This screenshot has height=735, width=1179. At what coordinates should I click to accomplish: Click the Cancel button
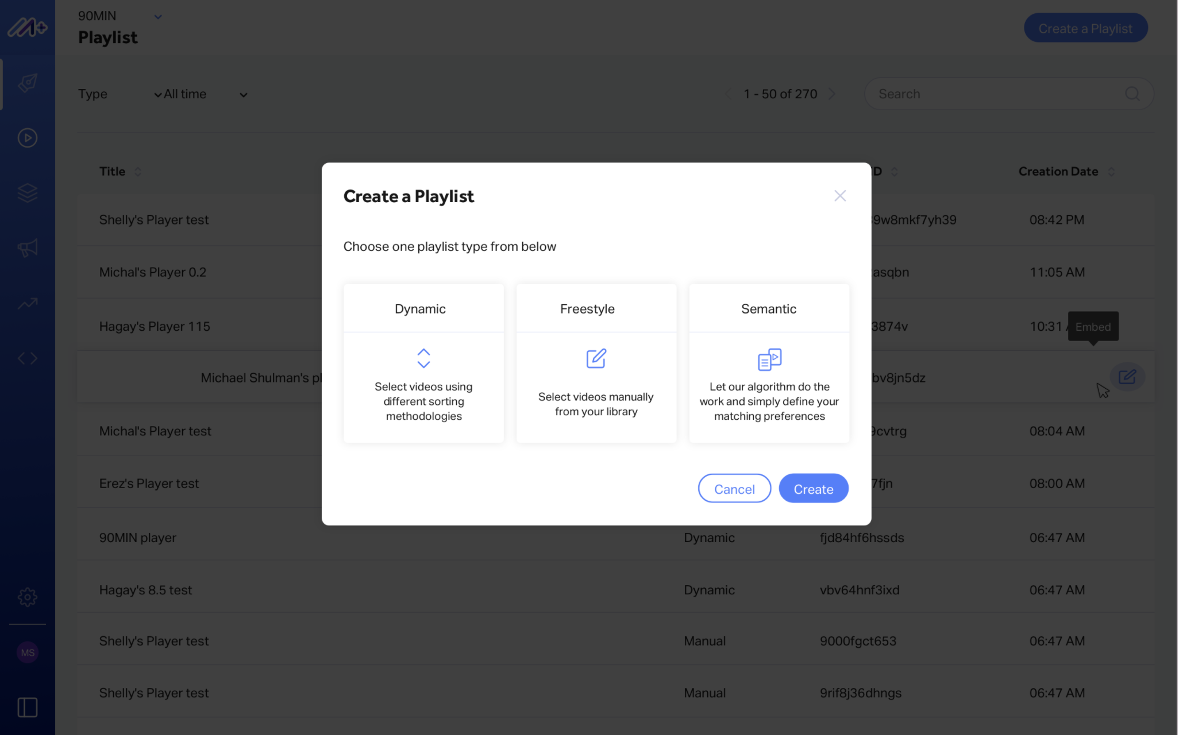coord(734,489)
